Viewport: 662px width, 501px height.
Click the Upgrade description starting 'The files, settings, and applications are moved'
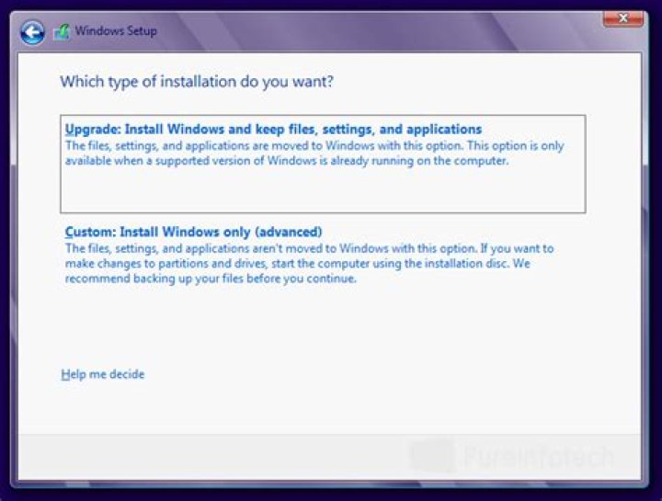pos(314,154)
